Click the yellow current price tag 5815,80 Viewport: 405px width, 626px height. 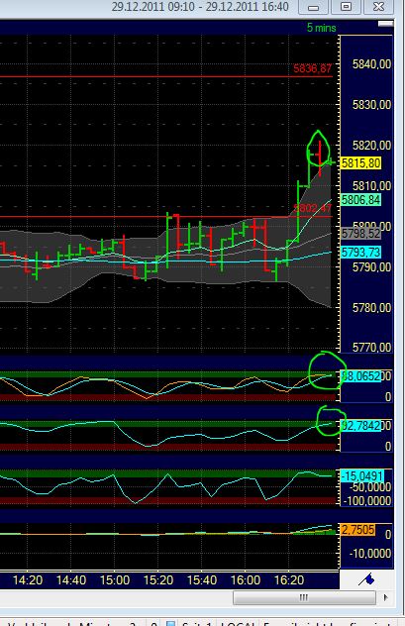(x=360, y=162)
